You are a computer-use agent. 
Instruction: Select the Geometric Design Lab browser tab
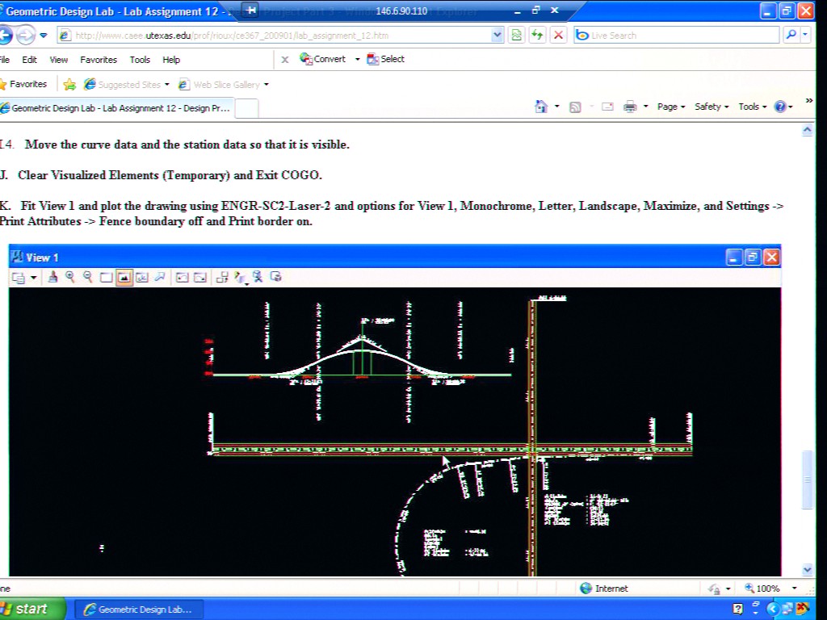[x=116, y=108]
